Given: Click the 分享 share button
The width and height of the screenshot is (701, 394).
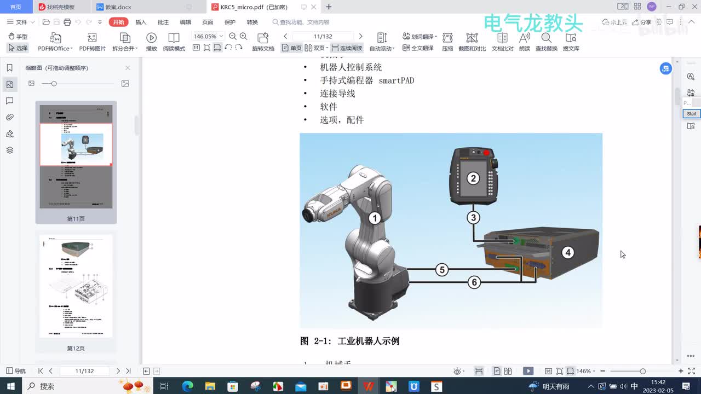Looking at the screenshot, I should [x=642, y=22].
